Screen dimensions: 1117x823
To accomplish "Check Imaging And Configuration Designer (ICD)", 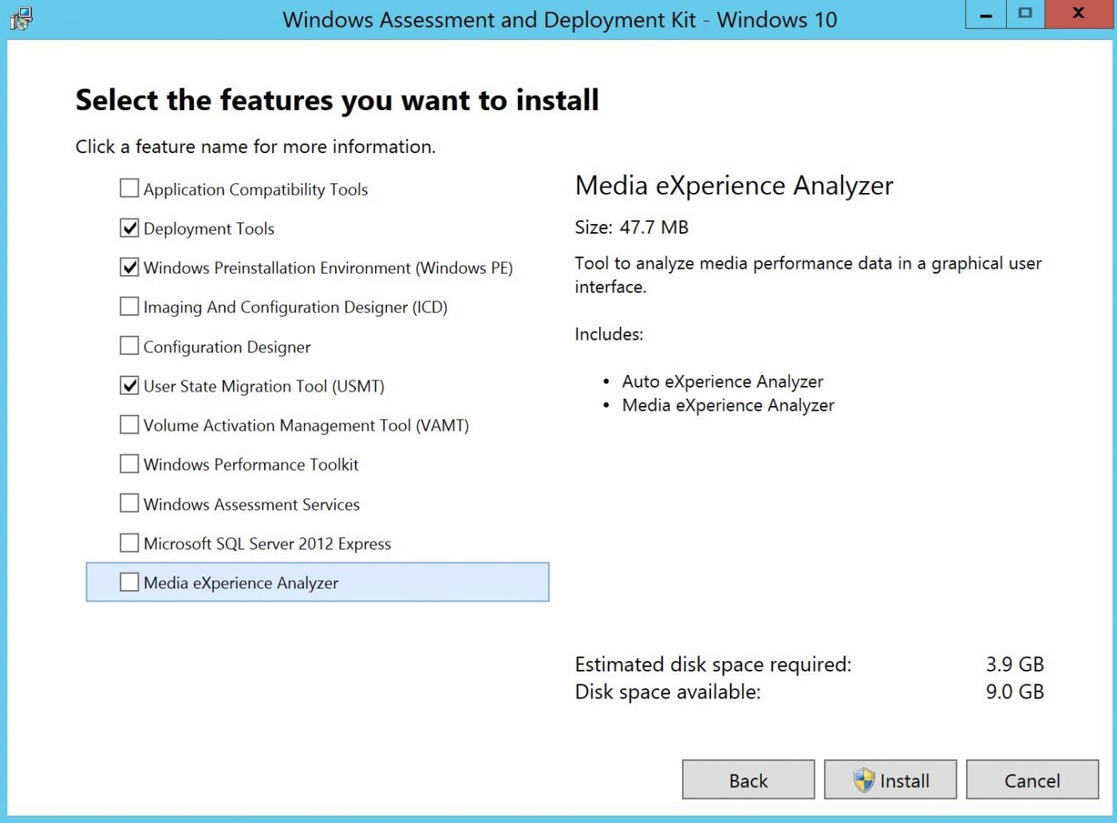I will (x=128, y=306).
